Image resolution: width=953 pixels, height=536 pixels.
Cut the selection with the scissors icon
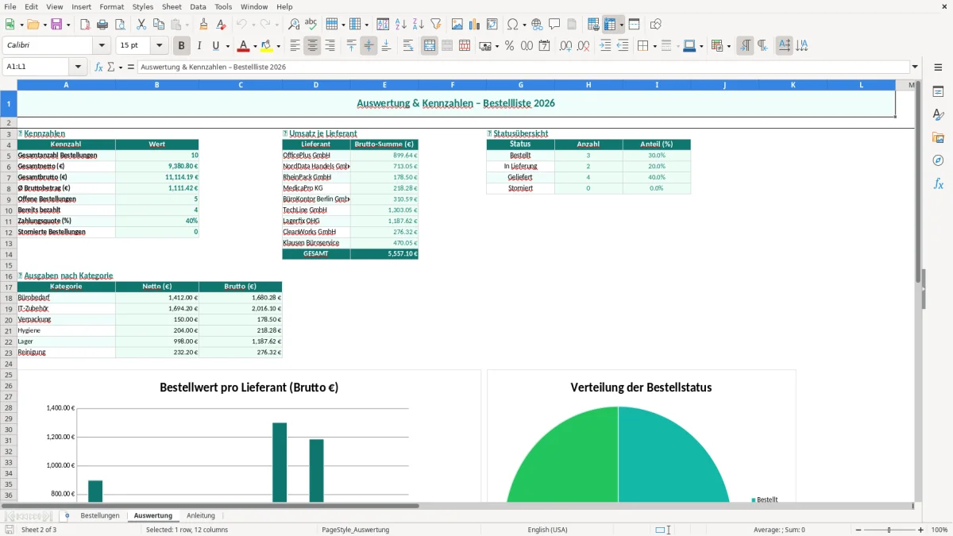(141, 25)
